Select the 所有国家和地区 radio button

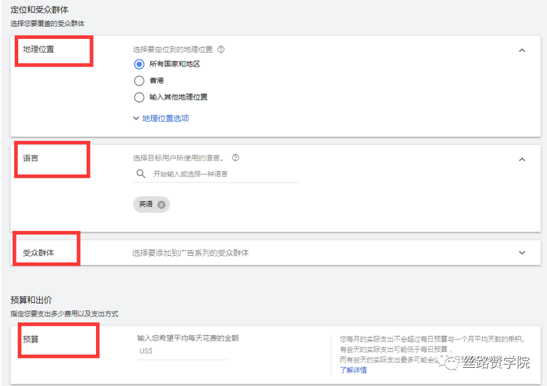[138, 65]
